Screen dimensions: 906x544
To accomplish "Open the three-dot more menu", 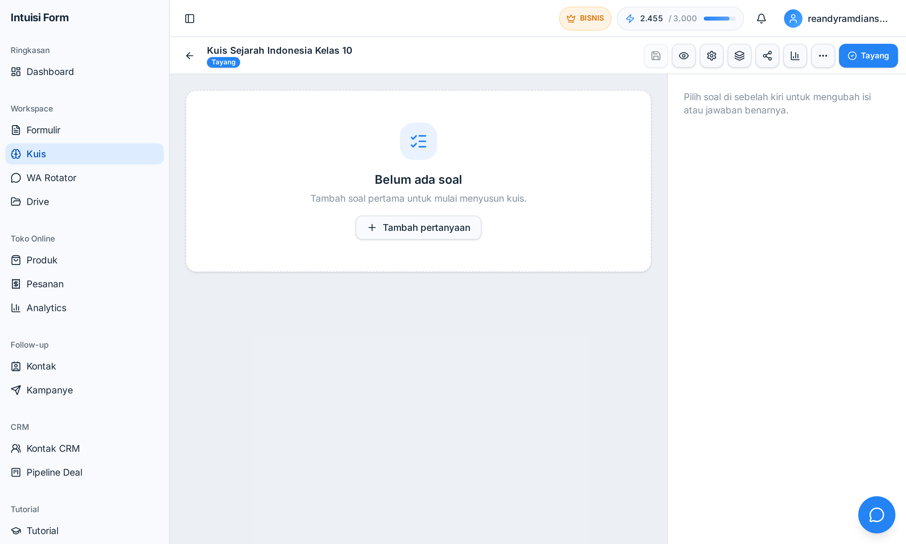I will point(823,56).
